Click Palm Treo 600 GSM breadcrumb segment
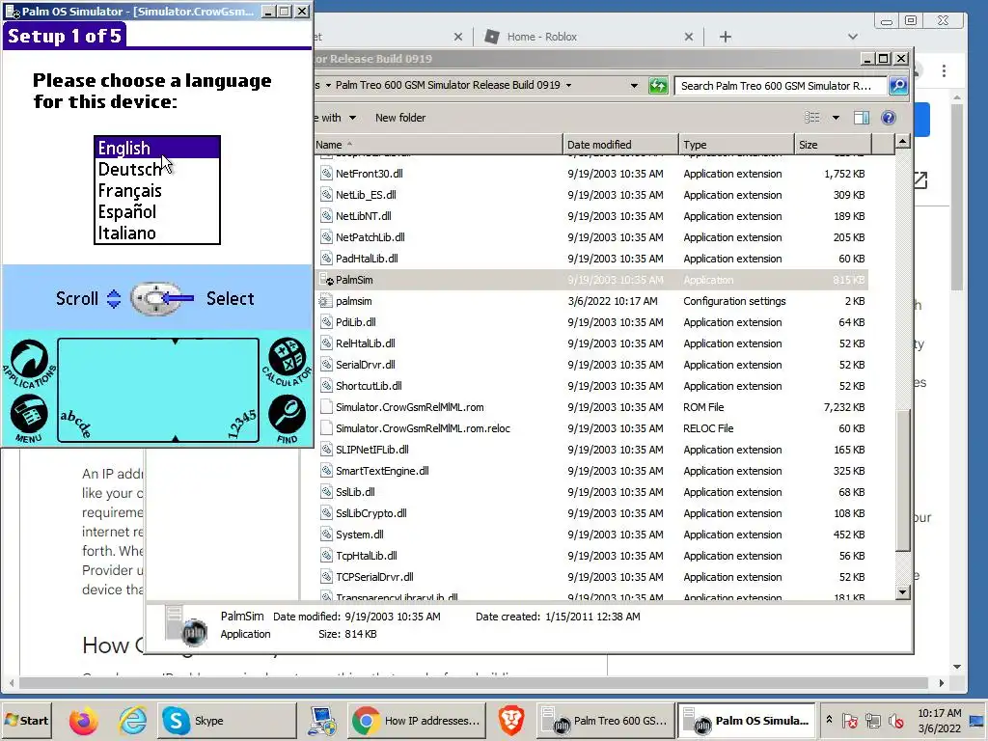The width and height of the screenshot is (988, 741). 448,85
